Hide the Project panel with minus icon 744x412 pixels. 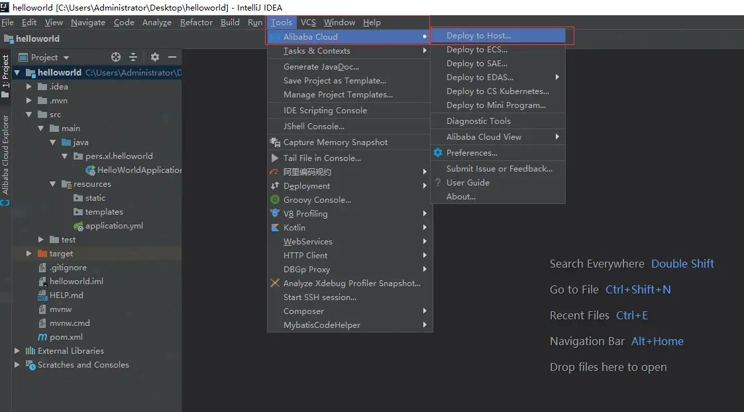172,57
